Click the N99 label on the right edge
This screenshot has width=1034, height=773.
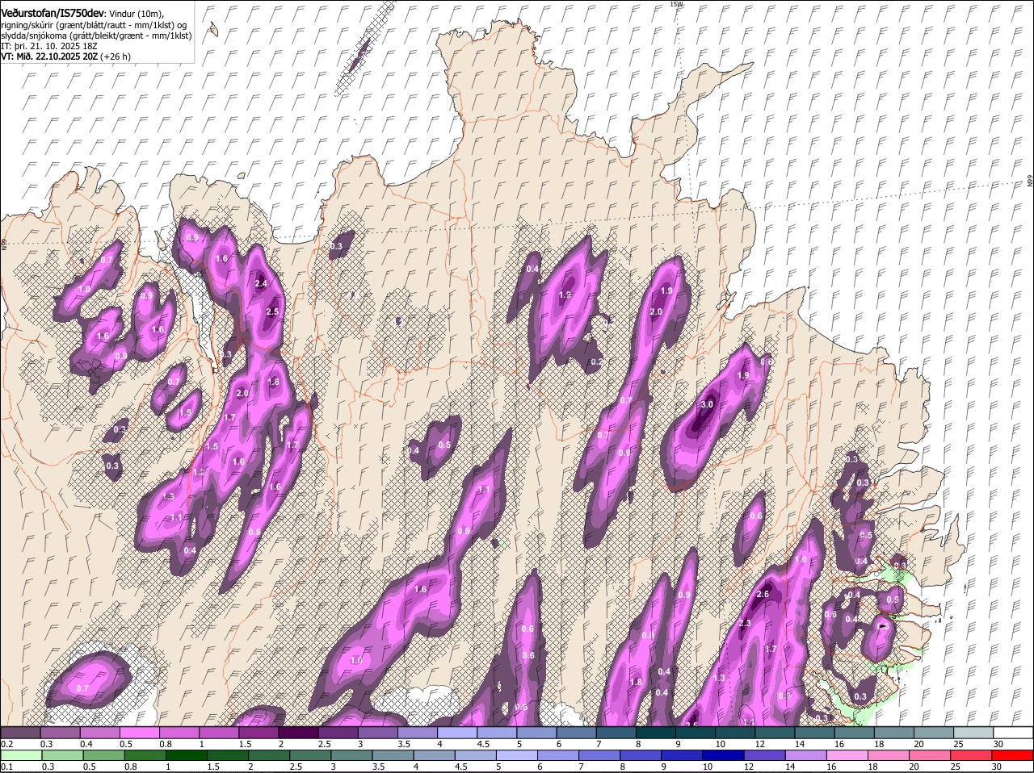(x=1030, y=182)
